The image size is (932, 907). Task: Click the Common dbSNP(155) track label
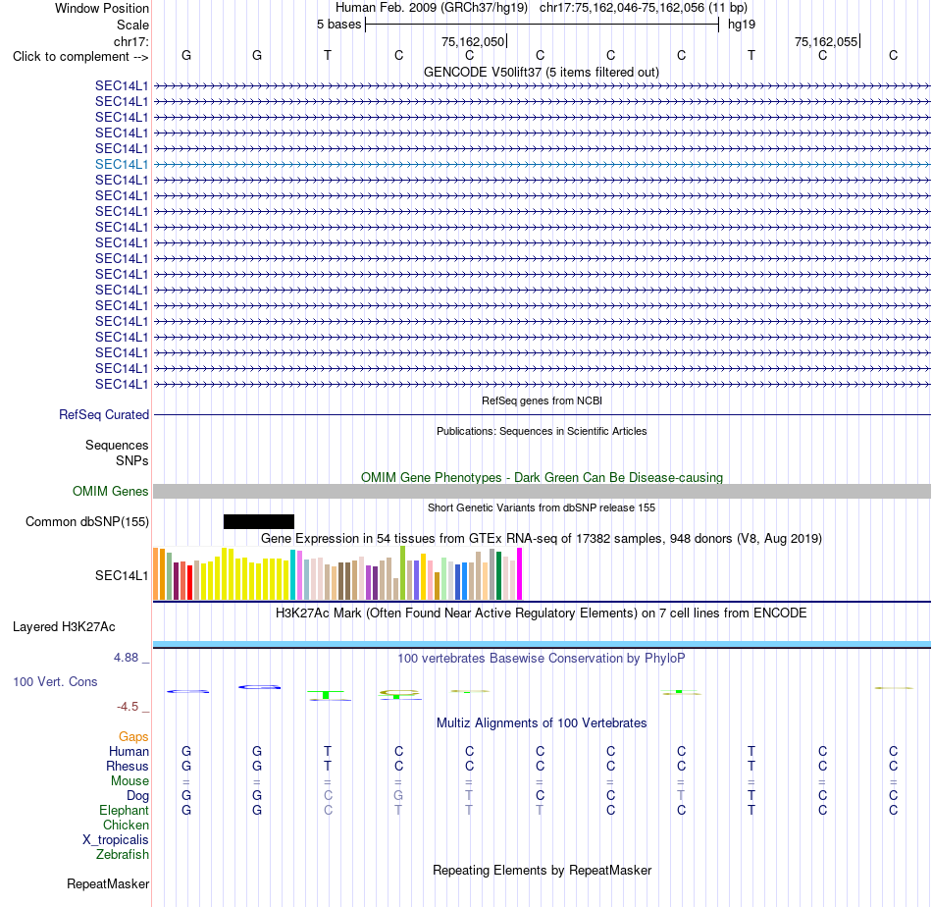(x=86, y=521)
